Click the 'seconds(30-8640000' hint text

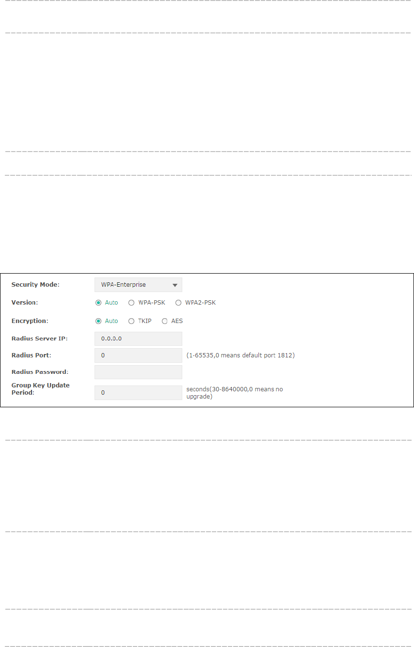(235, 392)
